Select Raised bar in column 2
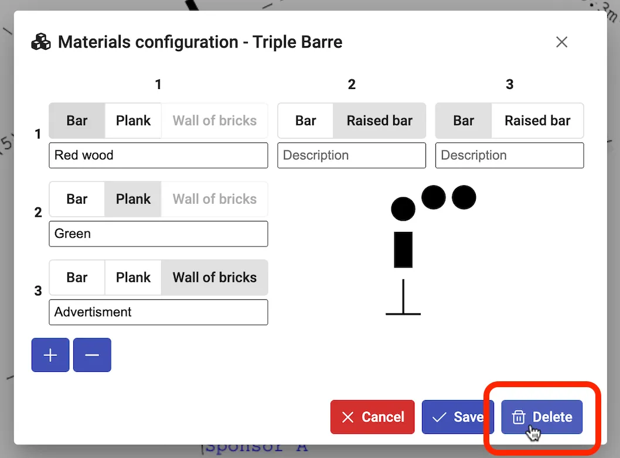The height and width of the screenshot is (458, 620). click(379, 121)
